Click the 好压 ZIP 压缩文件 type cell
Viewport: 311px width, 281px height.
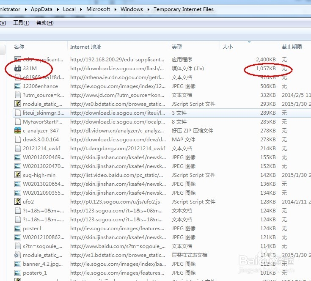tap(193, 131)
